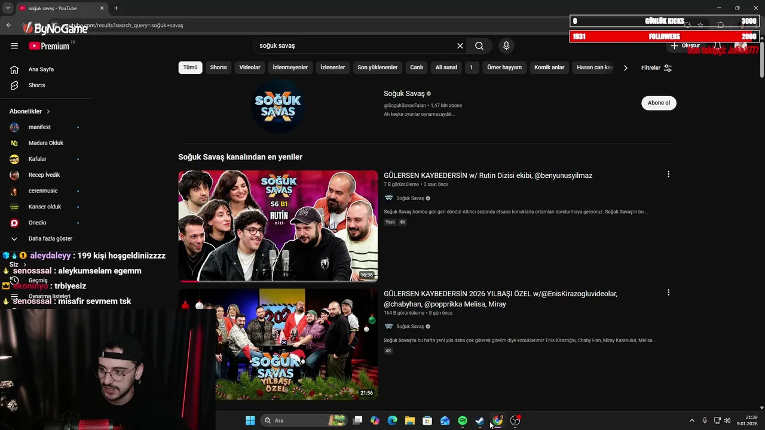Open Soğuk Savaş channel avatar

point(278,106)
